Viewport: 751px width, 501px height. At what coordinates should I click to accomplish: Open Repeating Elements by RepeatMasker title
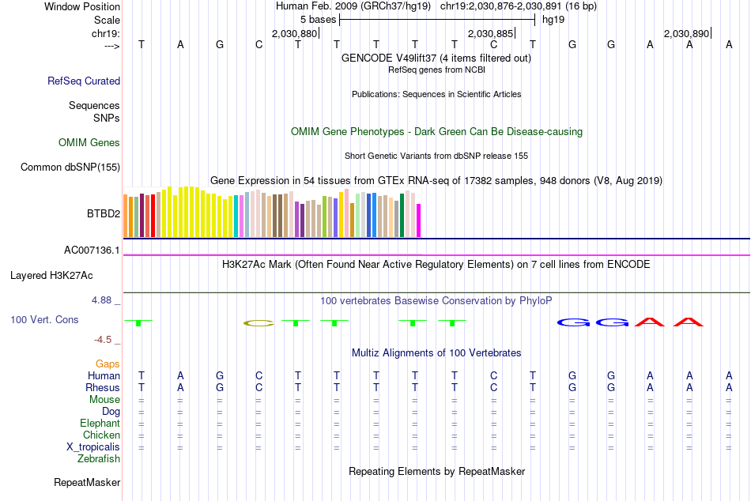pos(436,471)
